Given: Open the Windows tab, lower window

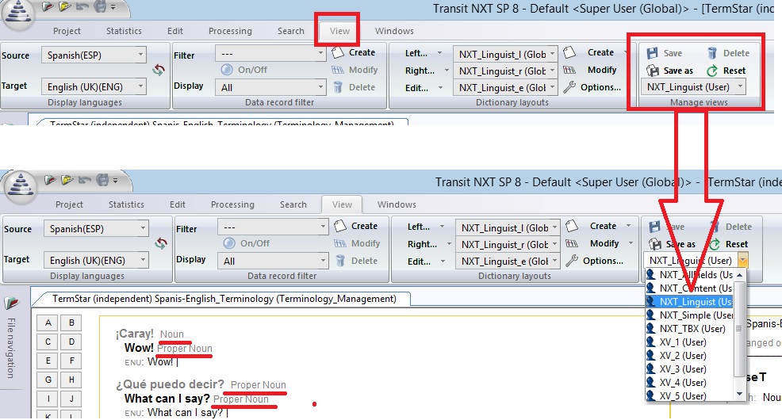Looking at the screenshot, I should (x=397, y=204).
